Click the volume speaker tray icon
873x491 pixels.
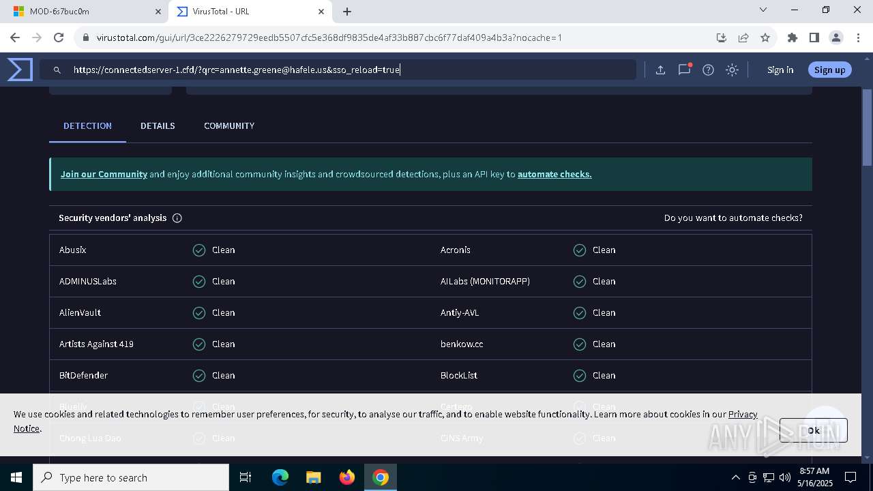784,477
